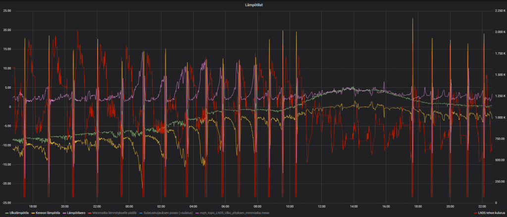The image size is (507, 217).
Task: Click the magenta mqtt_topic_LN35 series swatch
Action: [x=198, y=213]
